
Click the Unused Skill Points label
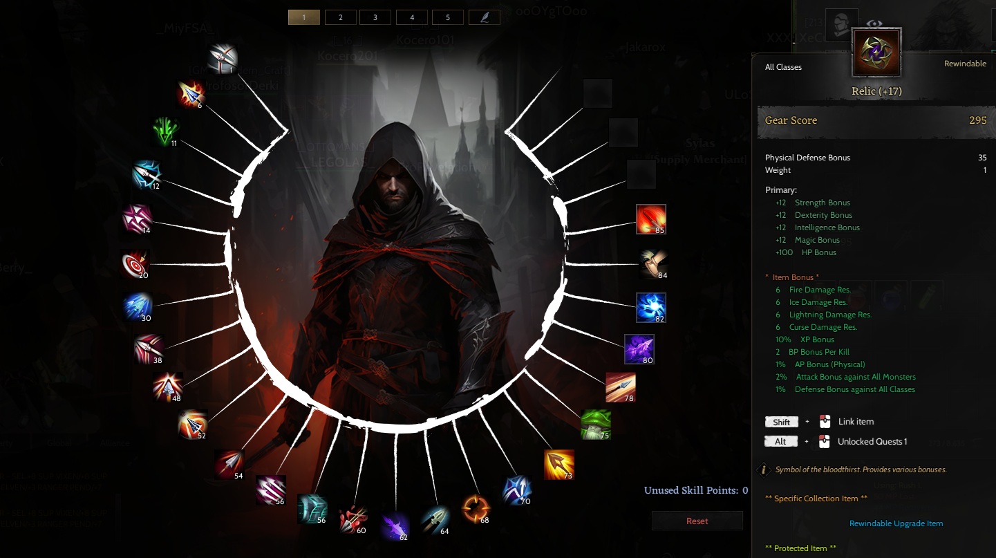tap(696, 490)
